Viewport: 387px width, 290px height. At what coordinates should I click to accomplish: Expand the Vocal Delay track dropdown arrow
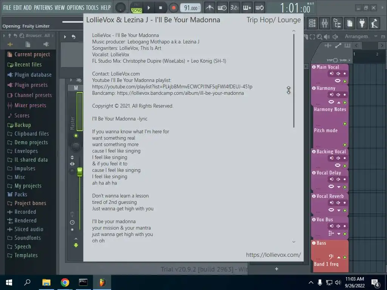[x=339, y=187]
